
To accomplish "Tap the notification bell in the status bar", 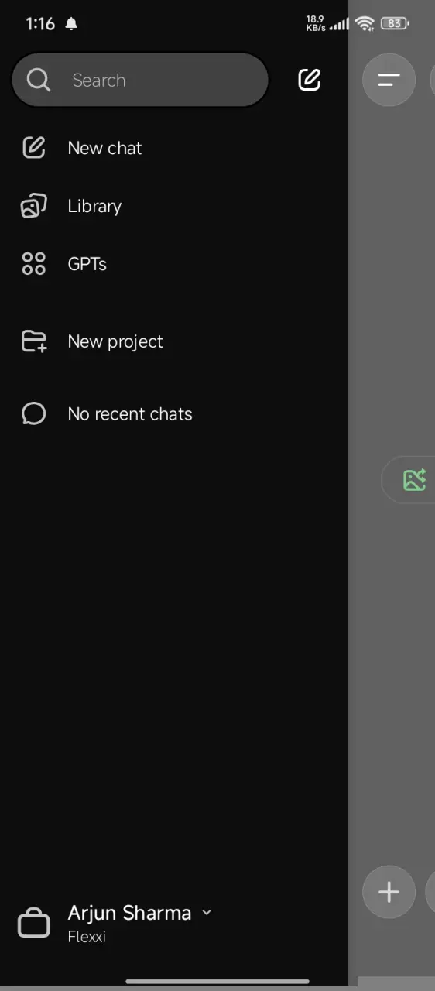I will coord(71,24).
